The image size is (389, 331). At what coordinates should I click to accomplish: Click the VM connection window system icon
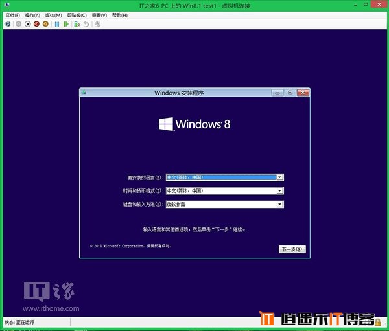(7, 5)
